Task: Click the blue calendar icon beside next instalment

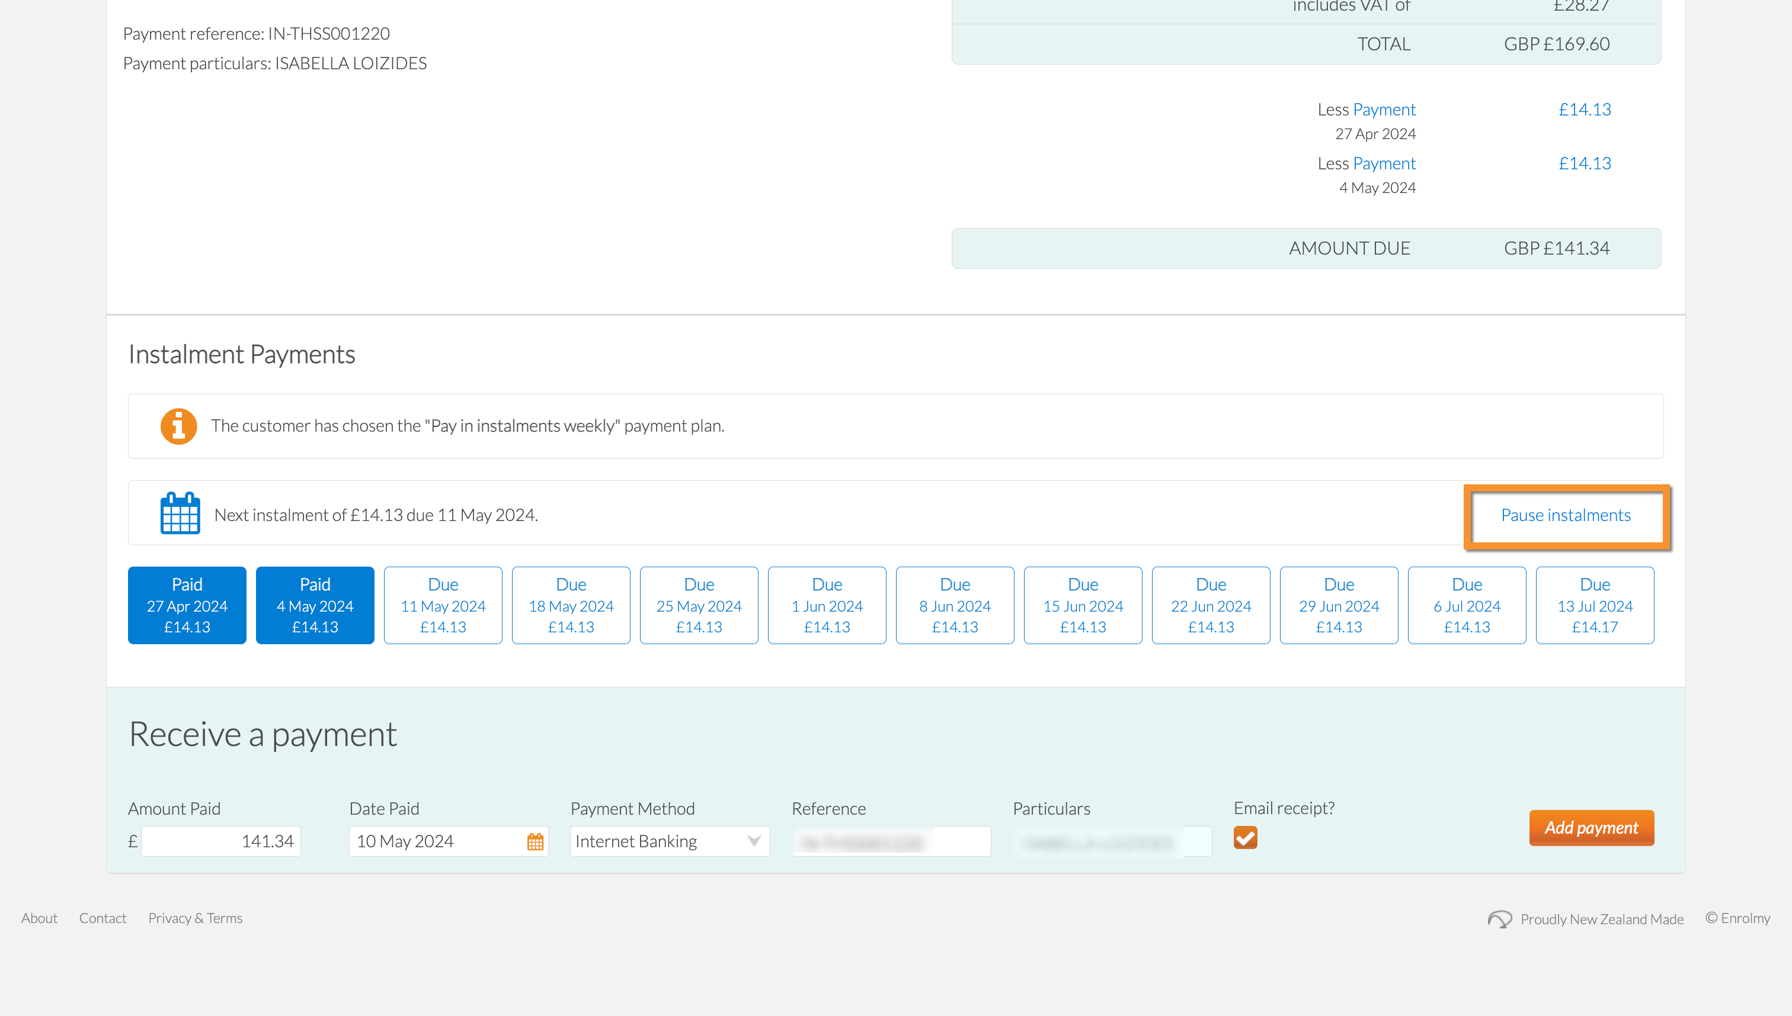Action: (x=180, y=513)
